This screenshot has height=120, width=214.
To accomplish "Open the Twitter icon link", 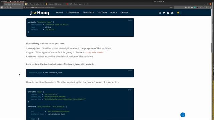I will (164, 13).
